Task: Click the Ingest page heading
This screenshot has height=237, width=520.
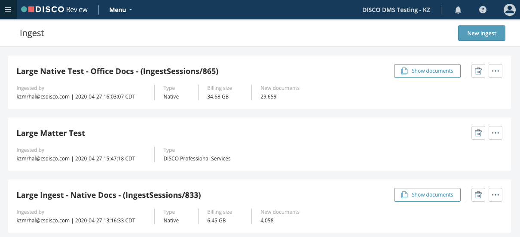Action: tap(32, 33)
